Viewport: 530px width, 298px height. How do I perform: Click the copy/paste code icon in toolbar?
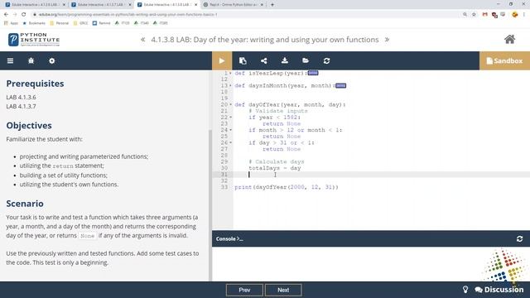point(243,60)
